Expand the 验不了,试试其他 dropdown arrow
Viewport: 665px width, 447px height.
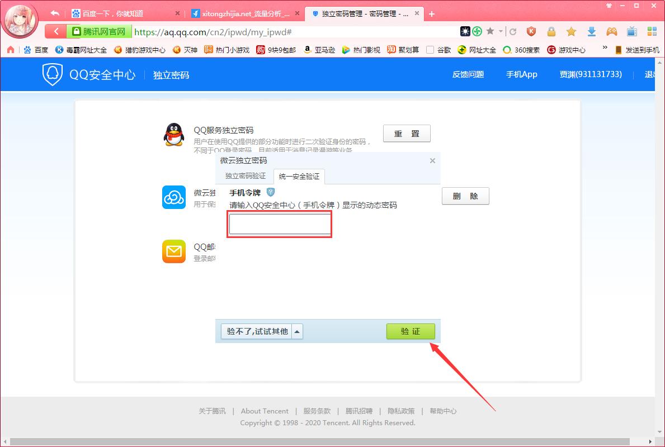coord(297,331)
